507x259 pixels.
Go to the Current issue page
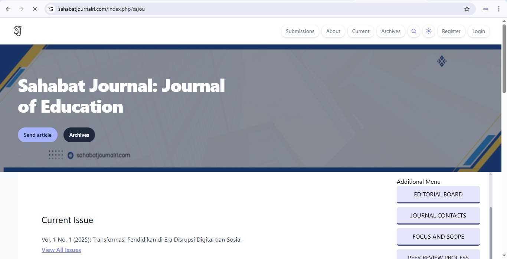point(360,31)
